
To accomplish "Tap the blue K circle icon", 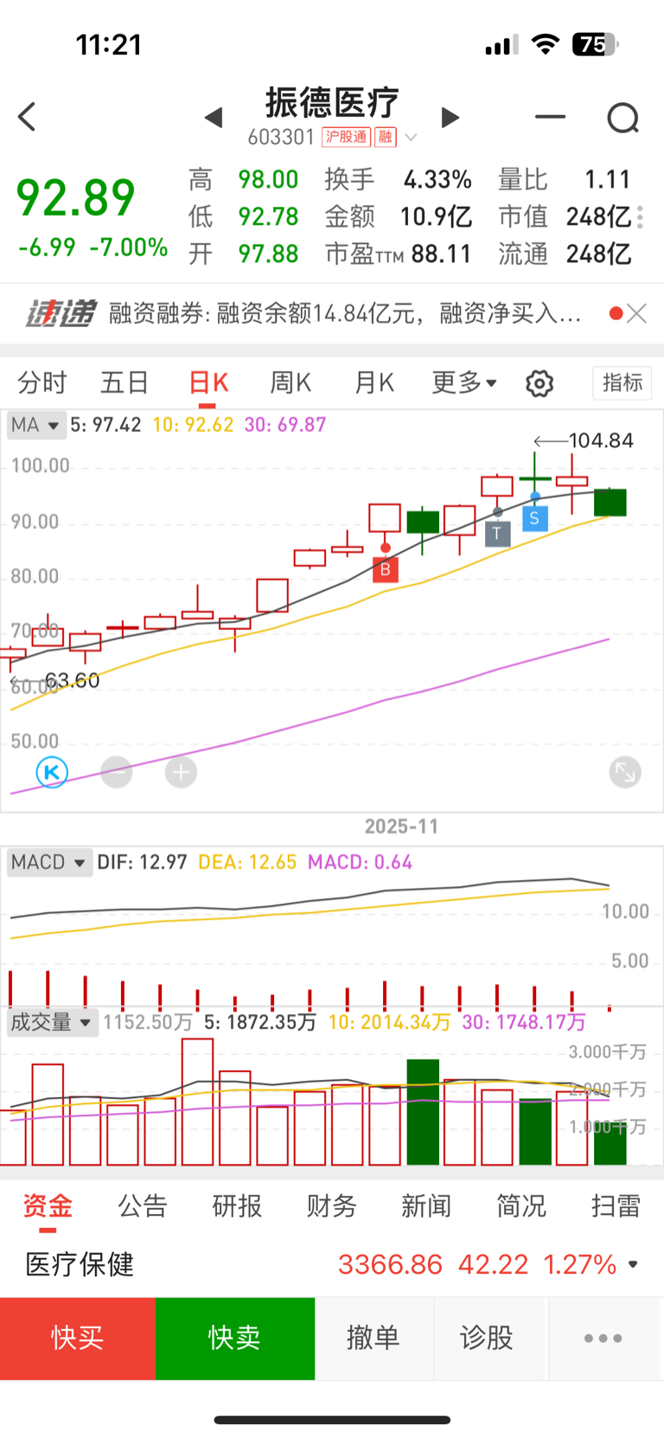I will coord(52,772).
